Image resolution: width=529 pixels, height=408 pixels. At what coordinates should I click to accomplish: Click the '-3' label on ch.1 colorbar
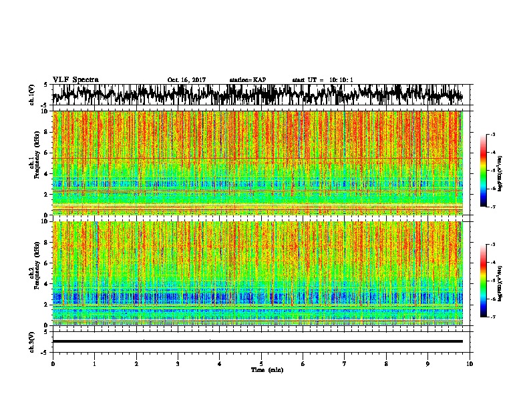pyautogui.click(x=492, y=134)
